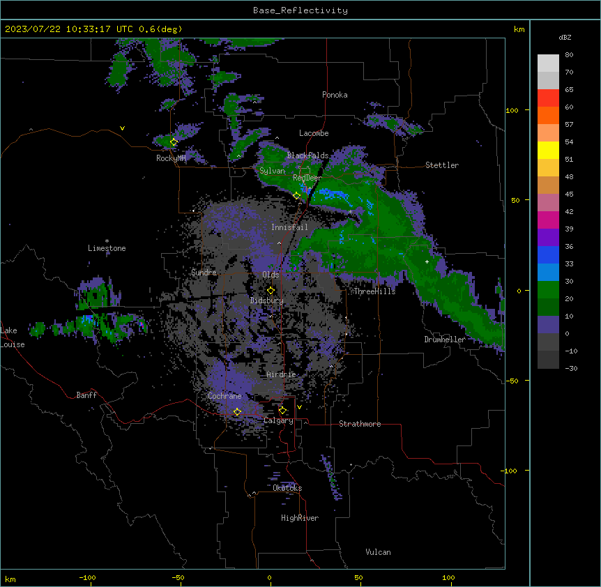Select the RedDeer label

pyautogui.click(x=307, y=178)
